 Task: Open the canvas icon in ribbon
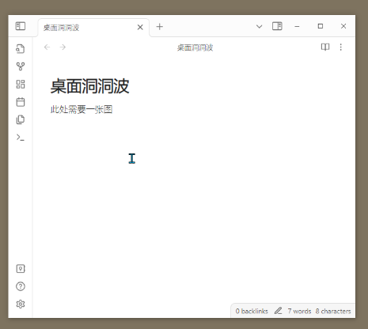click(21, 85)
